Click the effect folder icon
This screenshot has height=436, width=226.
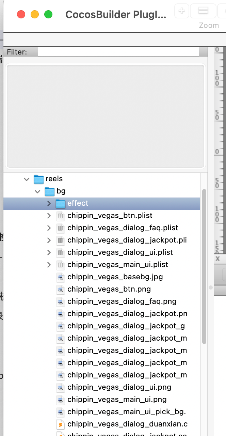click(61, 203)
